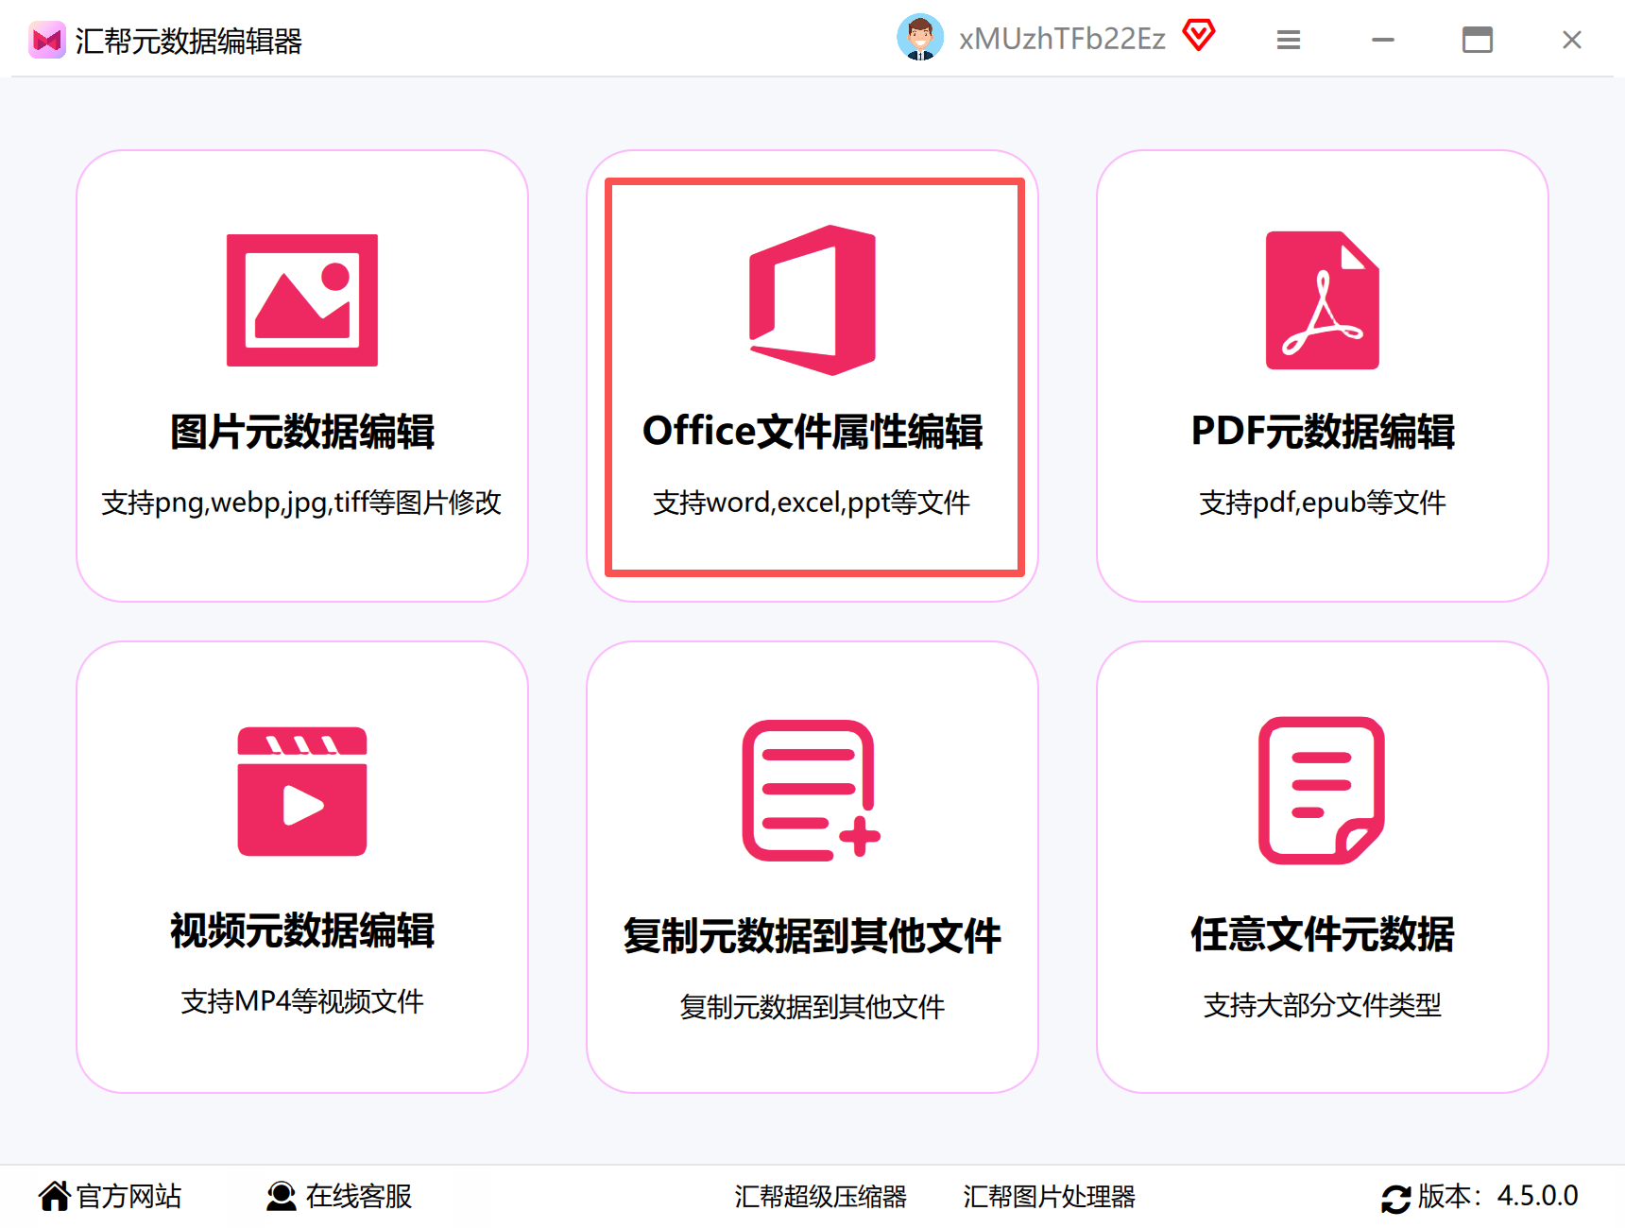Click the refresh icon beside 版本

pyautogui.click(x=1396, y=1198)
